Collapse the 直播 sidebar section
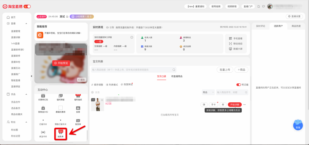309x145 pixels. pyautogui.click(x=26, y=23)
